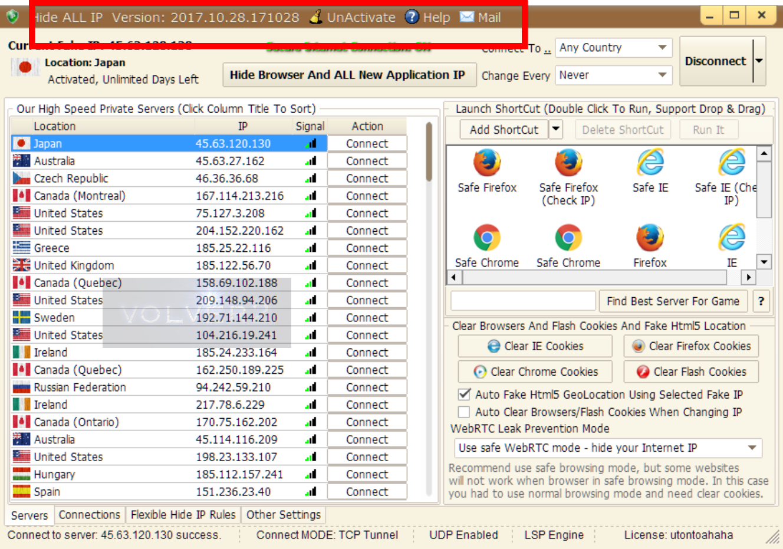
Task: Click the large Japan location flag
Action: coord(25,67)
